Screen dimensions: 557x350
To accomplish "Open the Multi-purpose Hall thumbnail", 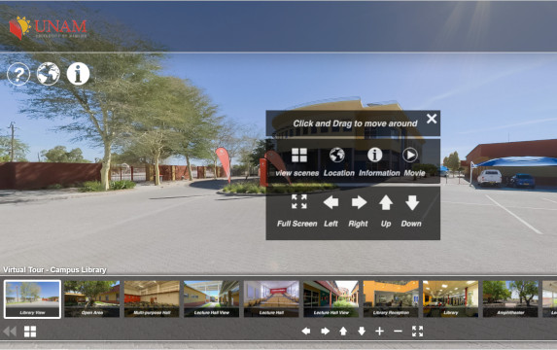I will click(x=152, y=298).
